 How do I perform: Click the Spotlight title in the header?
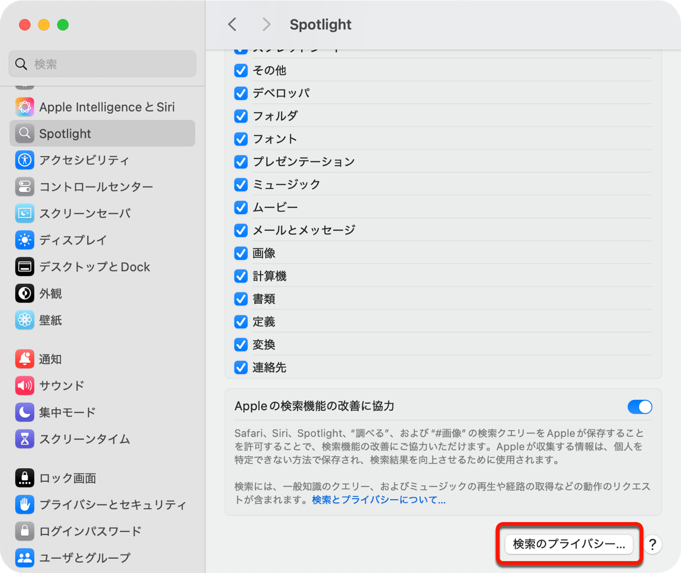321,25
